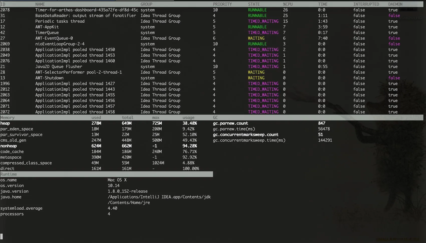
Task: Click metaspace row label
Action: 11,157
